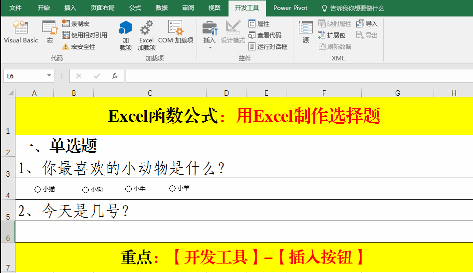Screen dimensions: 473x273
Task: Switch to the 开始 home tab
Action: (43, 8)
